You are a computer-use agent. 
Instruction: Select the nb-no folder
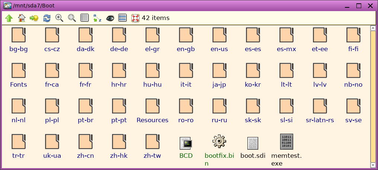353,76
